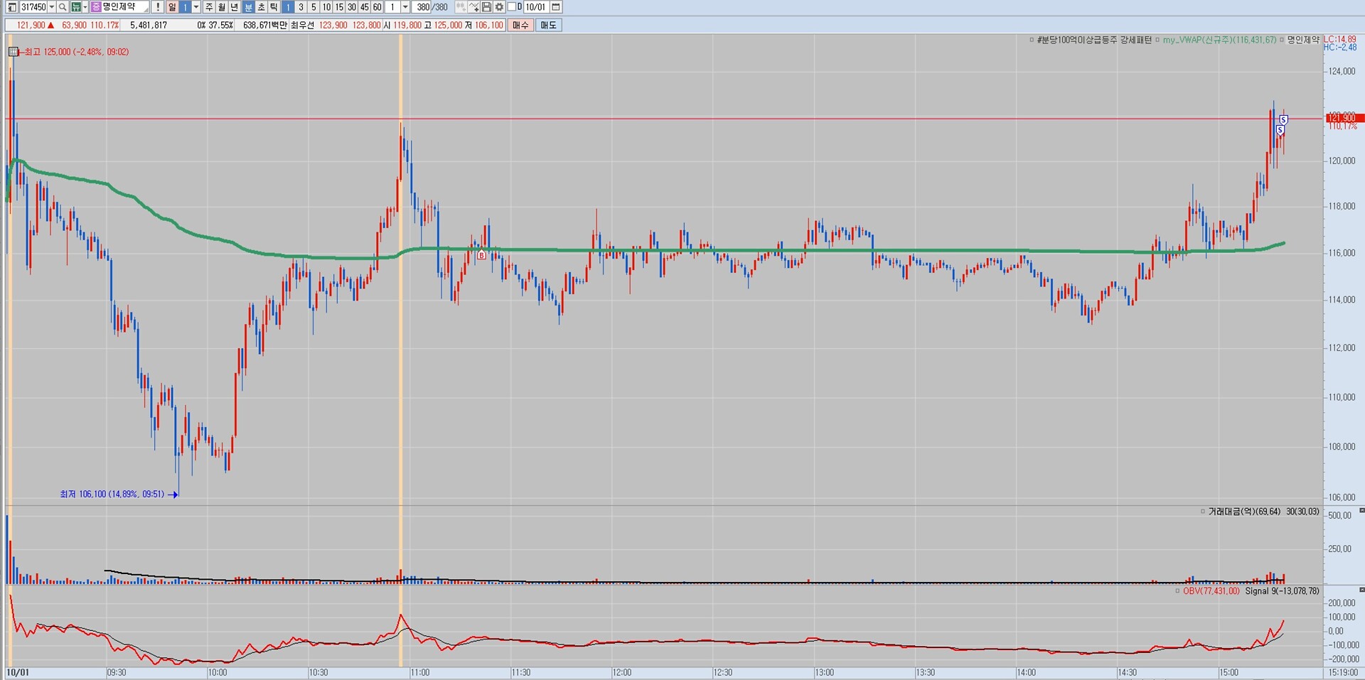The width and height of the screenshot is (1365, 680).
Task: Open stock search with the magnifier icon
Action: point(63,7)
